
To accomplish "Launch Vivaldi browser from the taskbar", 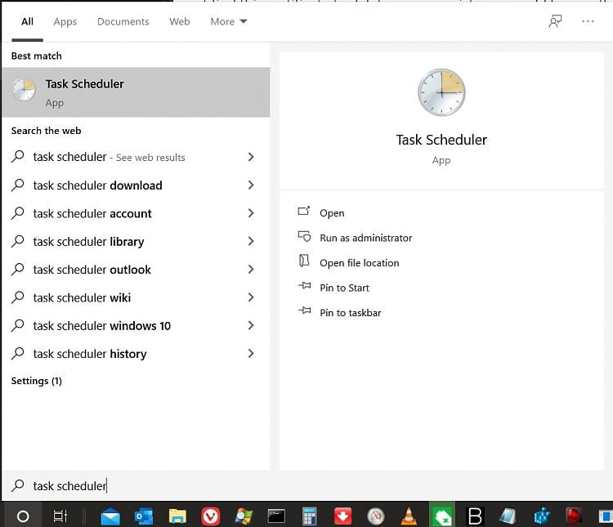I will click(211, 516).
